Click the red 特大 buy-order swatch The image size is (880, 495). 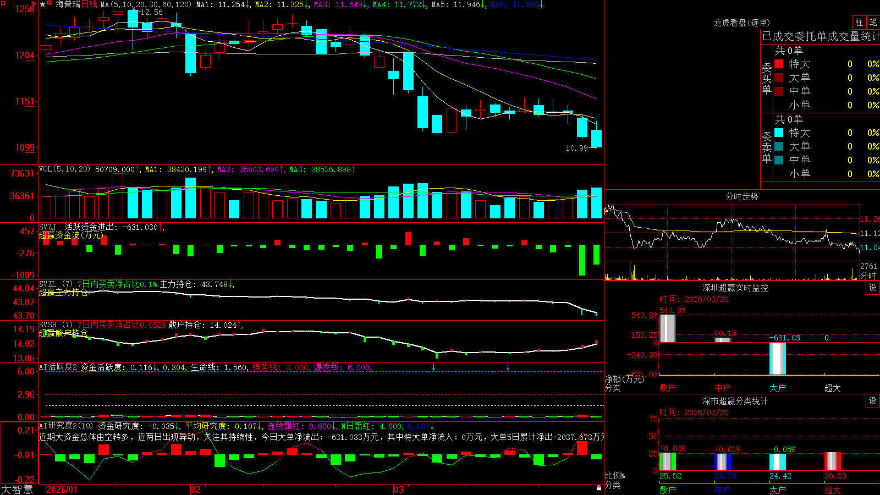coord(779,64)
